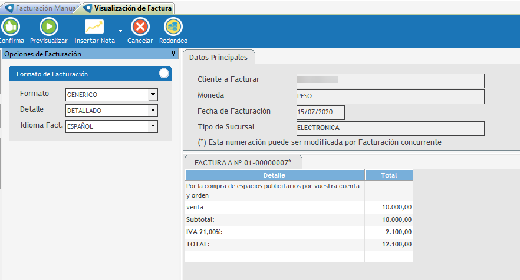The height and width of the screenshot is (280, 520).
Task: Click the 'Por la compra de espacios' text
Action: click(x=272, y=191)
